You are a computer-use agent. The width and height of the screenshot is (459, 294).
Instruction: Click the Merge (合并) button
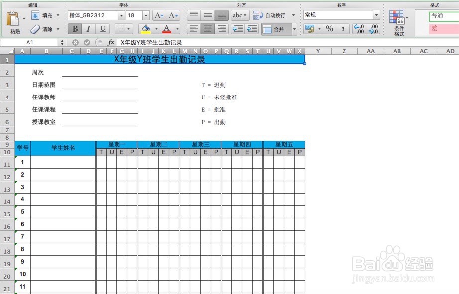click(x=277, y=29)
